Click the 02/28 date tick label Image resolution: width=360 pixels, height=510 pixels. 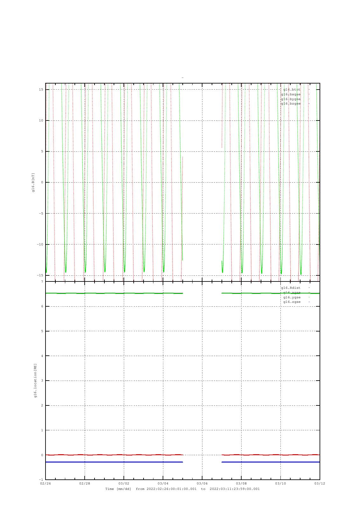point(85,484)
